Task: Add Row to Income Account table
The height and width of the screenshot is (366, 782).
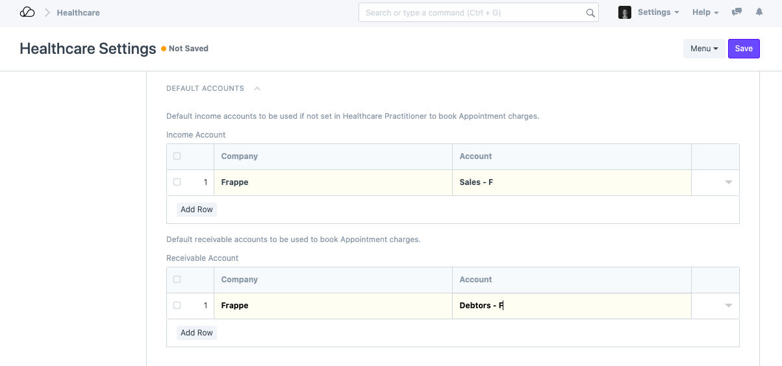Action: (197, 210)
